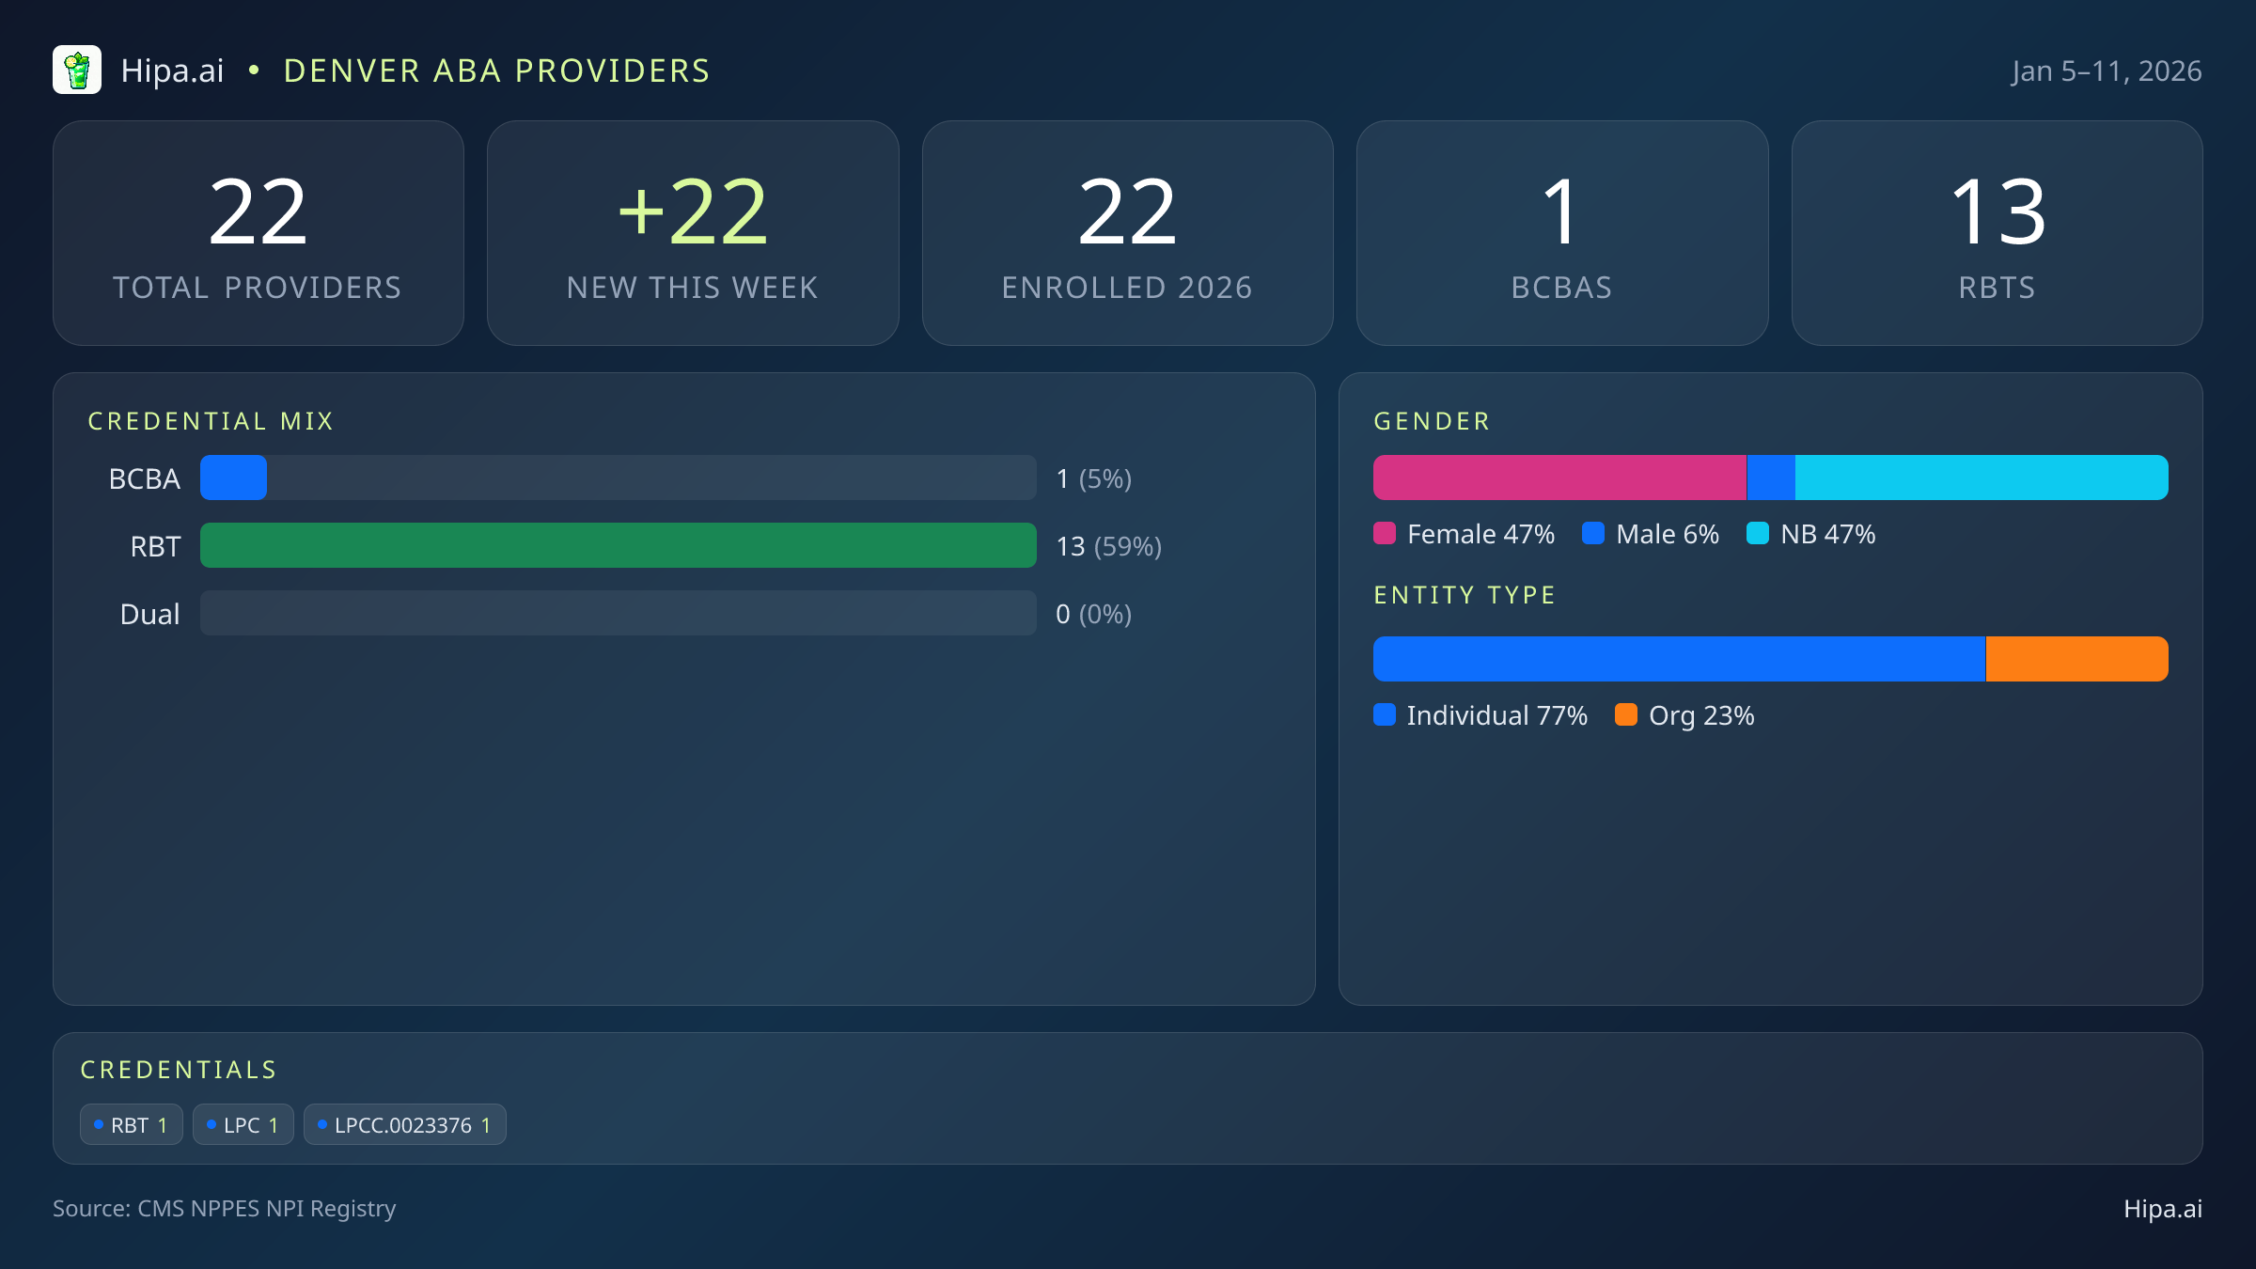Click the Female legend dot in Gender chart
Image resolution: width=2256 pixels, height=1269 pixels.
[1386, 533]
